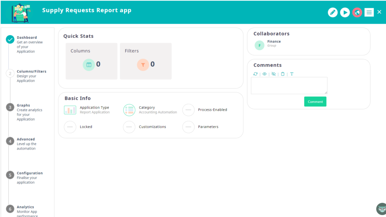The width and height of the screenshot is (386, 217).
Task: Enable the Process-Enabled toggle
Action: tap(188, 110)
